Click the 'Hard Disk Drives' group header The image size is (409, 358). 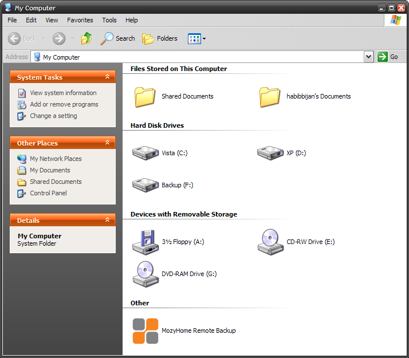click(157, 125)
